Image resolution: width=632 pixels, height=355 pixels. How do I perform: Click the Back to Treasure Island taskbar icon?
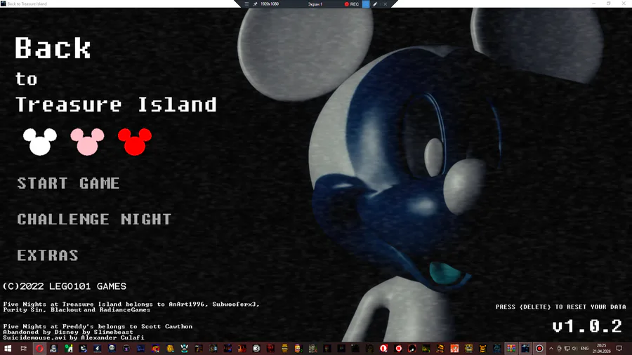click(x=525, y=349)
